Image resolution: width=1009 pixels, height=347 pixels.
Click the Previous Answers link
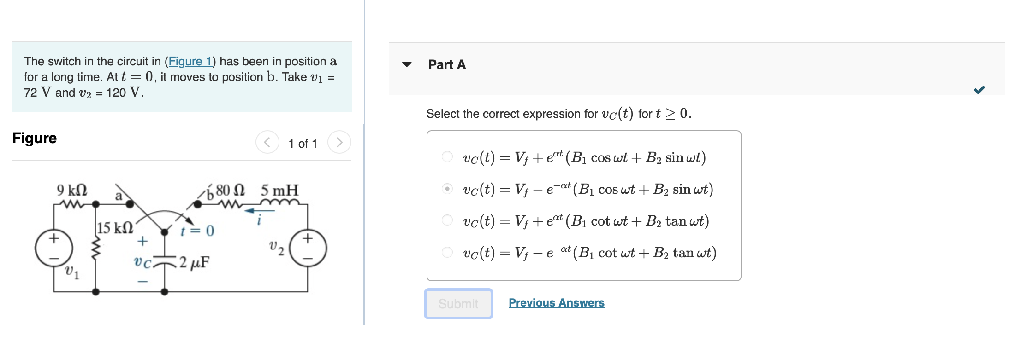click(556, 302)
